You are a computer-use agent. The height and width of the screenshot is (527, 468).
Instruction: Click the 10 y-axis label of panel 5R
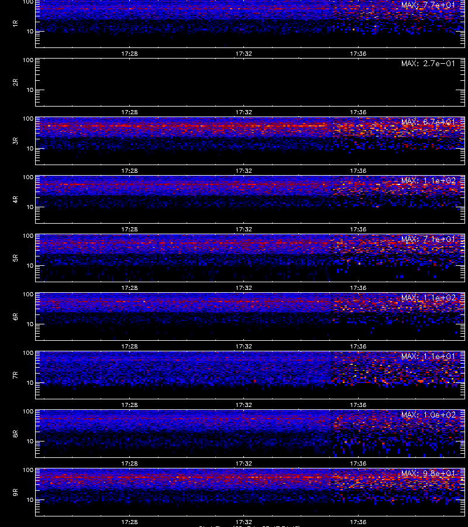pyautogui.click(x=30, y=265)
